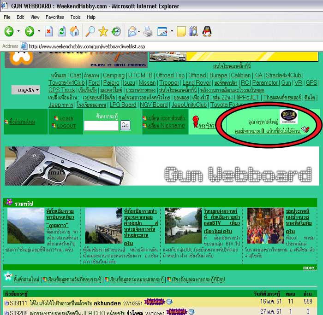The image size is (323, 315).
Task: Open the Back button history dropdown arrow
Action: pos(18,32)
